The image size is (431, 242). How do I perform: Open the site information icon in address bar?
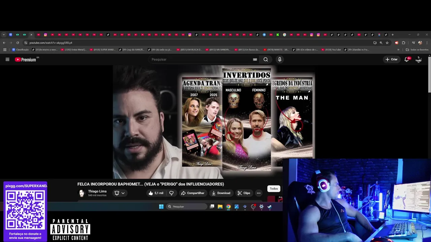click(26, 43)
